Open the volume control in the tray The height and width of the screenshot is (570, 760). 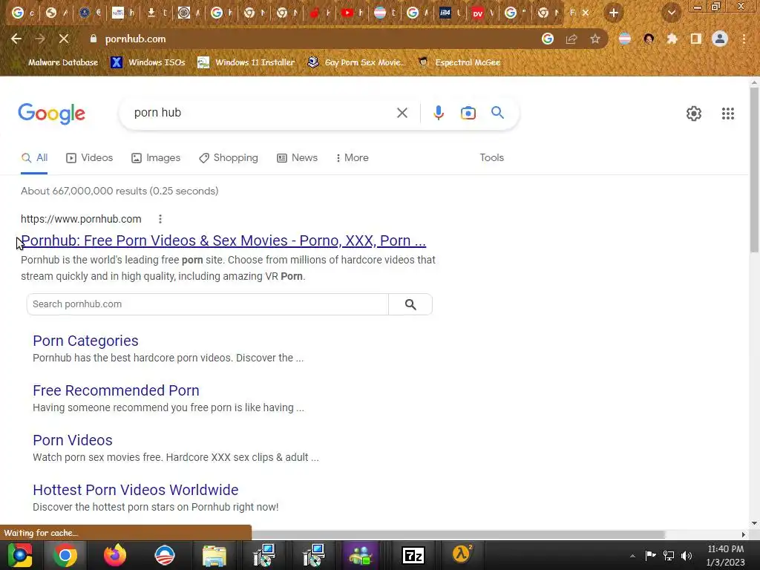point(687,556)
